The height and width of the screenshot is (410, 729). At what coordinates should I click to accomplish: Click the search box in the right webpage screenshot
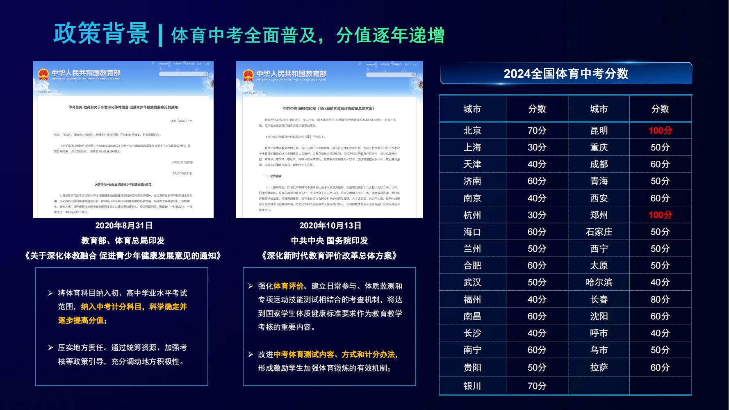(391, 75)
